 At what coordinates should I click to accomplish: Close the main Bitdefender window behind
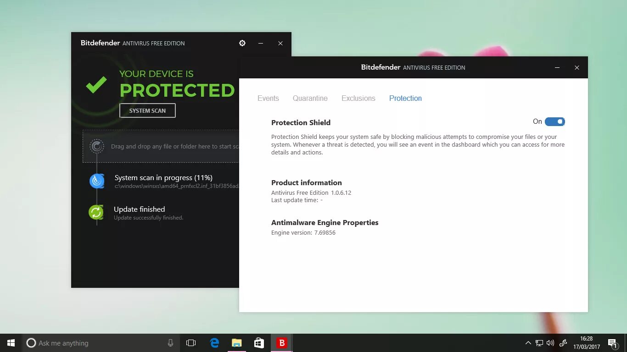point(280,43)
